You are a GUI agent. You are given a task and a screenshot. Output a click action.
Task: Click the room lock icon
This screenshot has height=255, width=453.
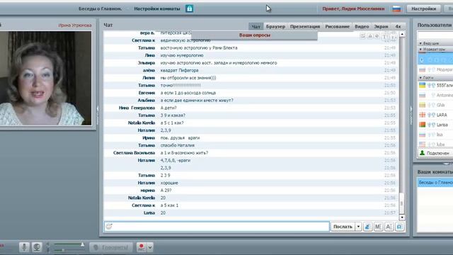pyautogui.click(x=190, y=8)
